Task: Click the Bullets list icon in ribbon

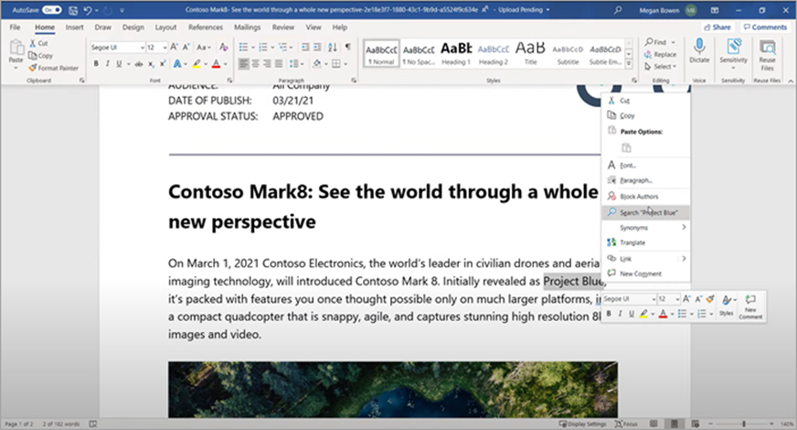Action: [243, 48]
